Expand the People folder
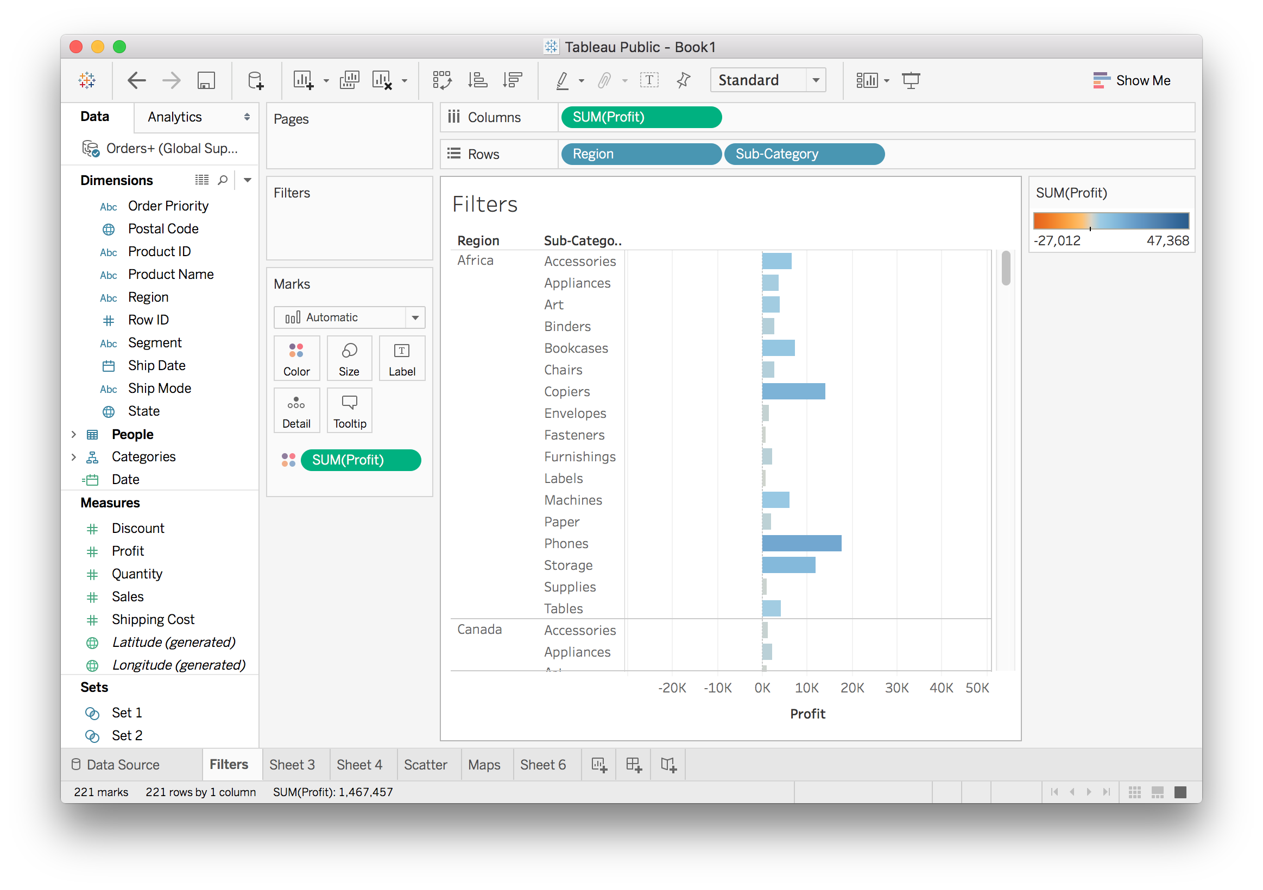1263x890 pixels. 74,434
